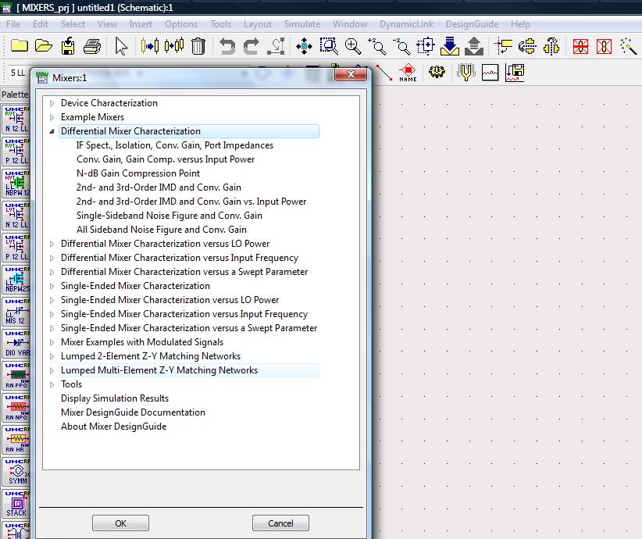Select Display Simulation Results

[115, 398]
